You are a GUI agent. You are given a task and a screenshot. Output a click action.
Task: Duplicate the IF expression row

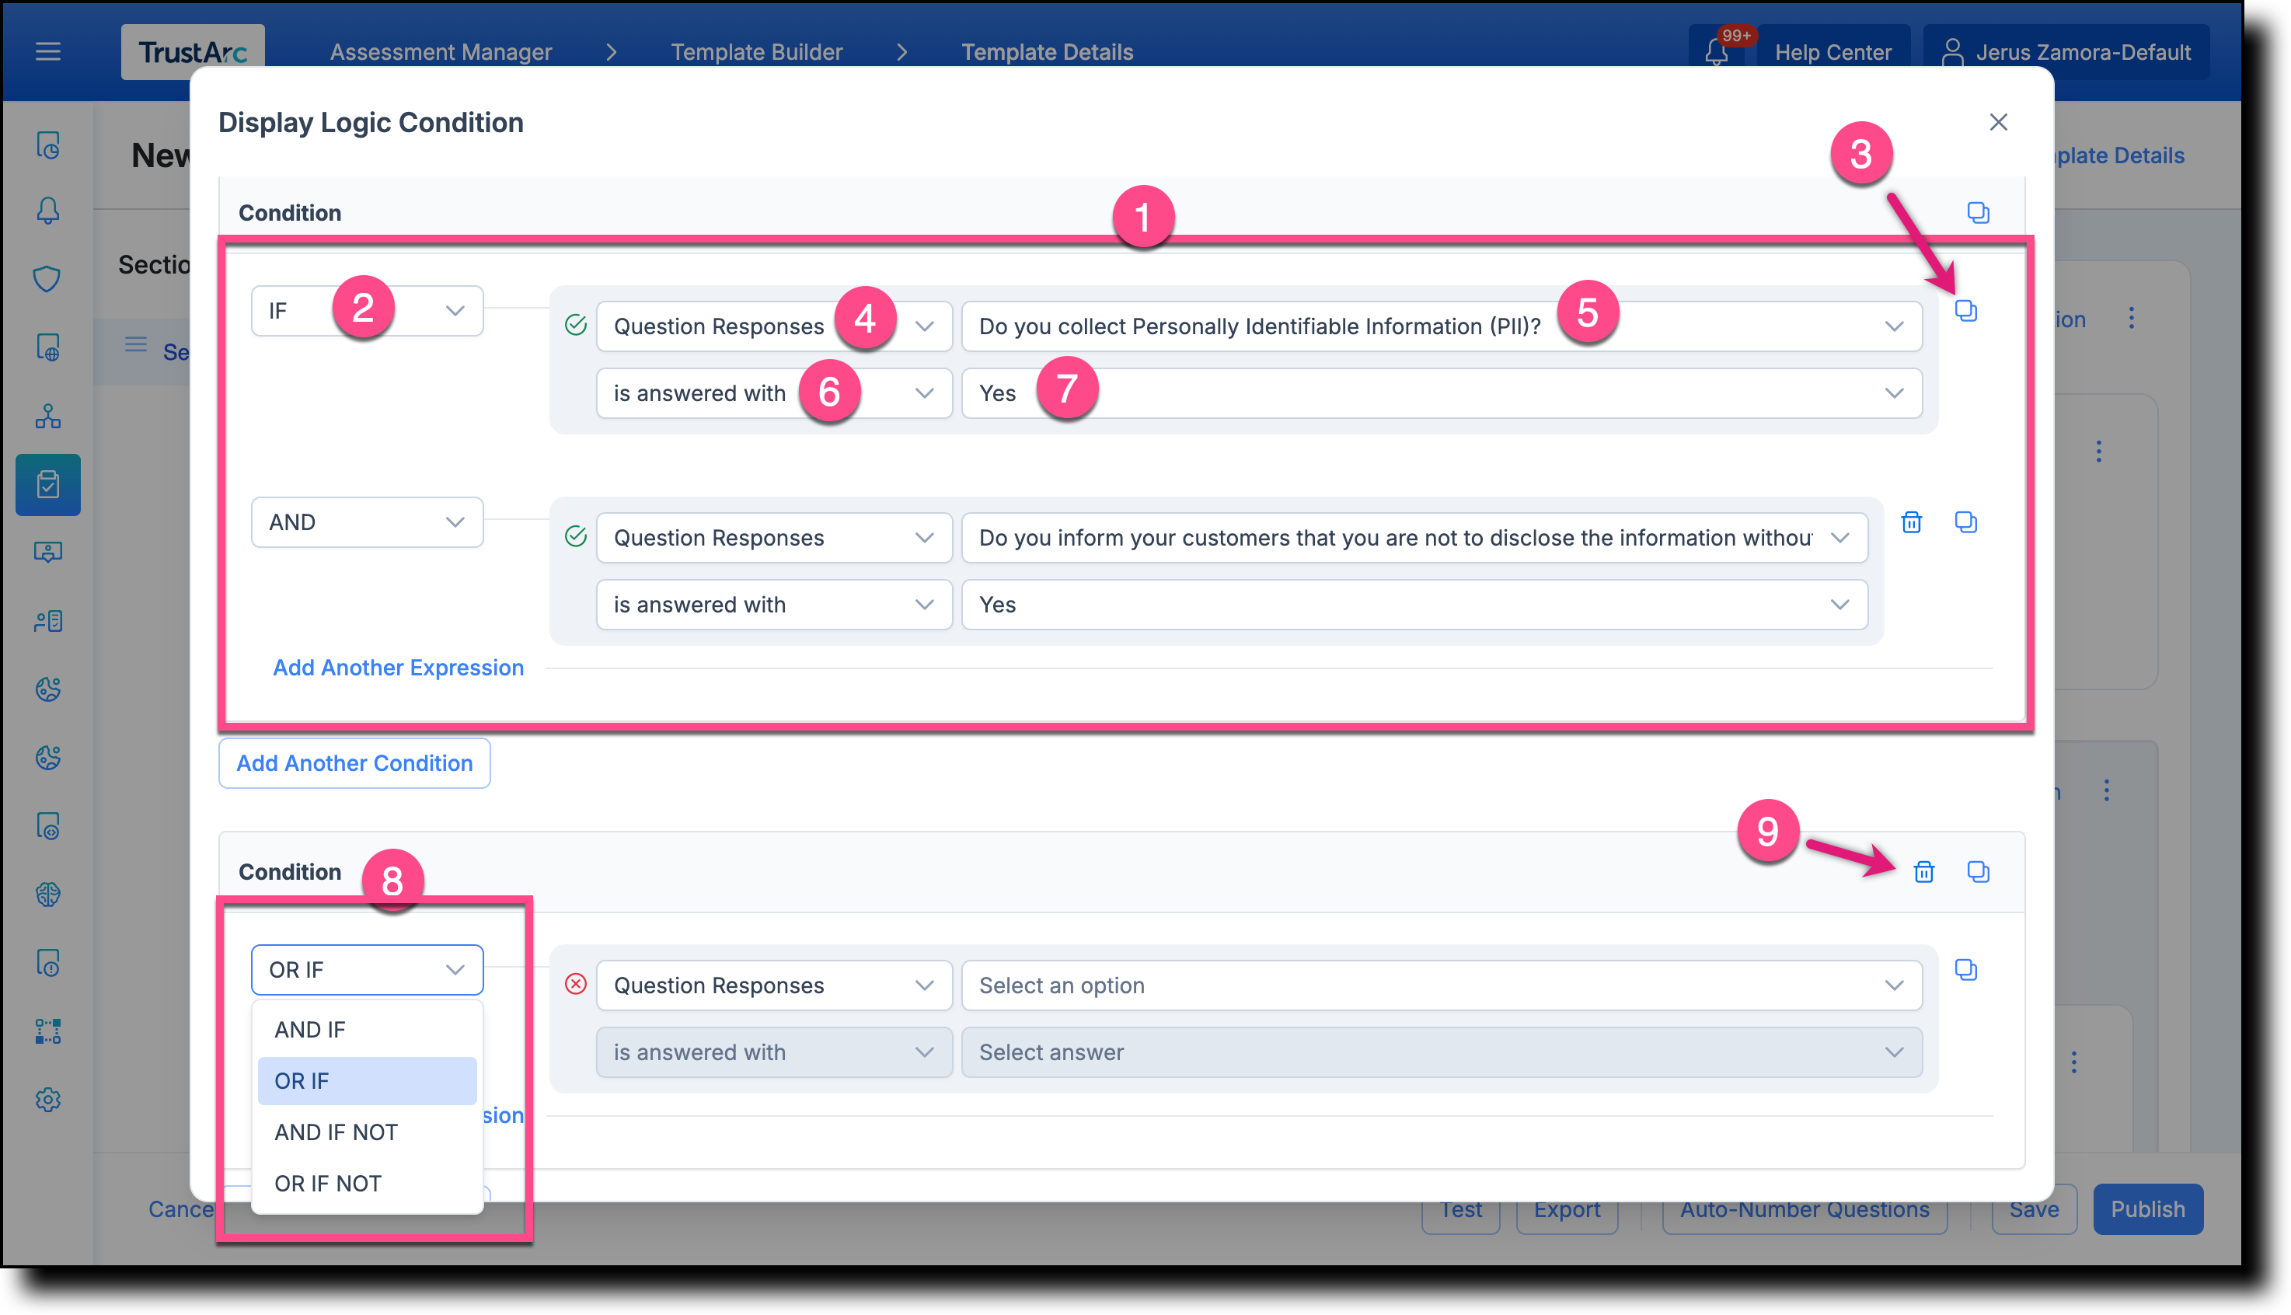tap(1965, 311)
